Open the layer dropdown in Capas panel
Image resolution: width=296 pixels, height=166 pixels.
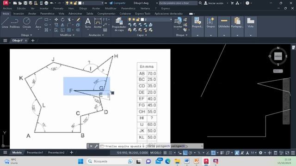tap(171, 19)
